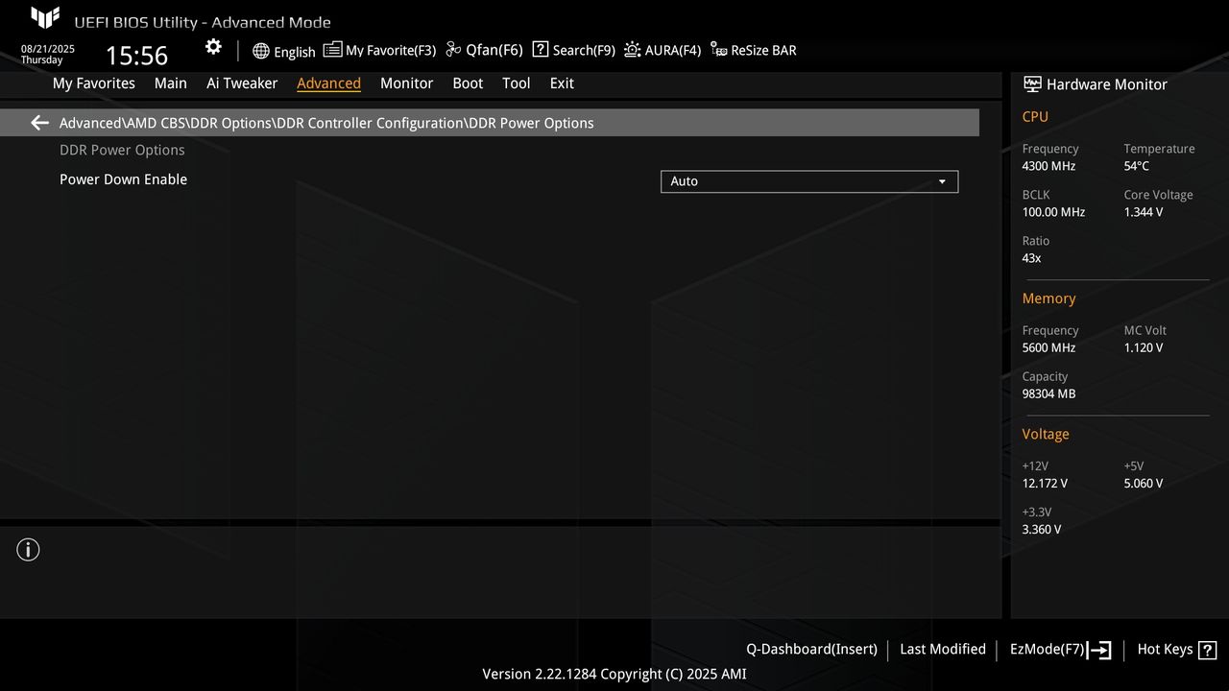Viewport: 1229px width, 691px height.
Task: Open the Monitor menu
Action: tap(406, 83)
